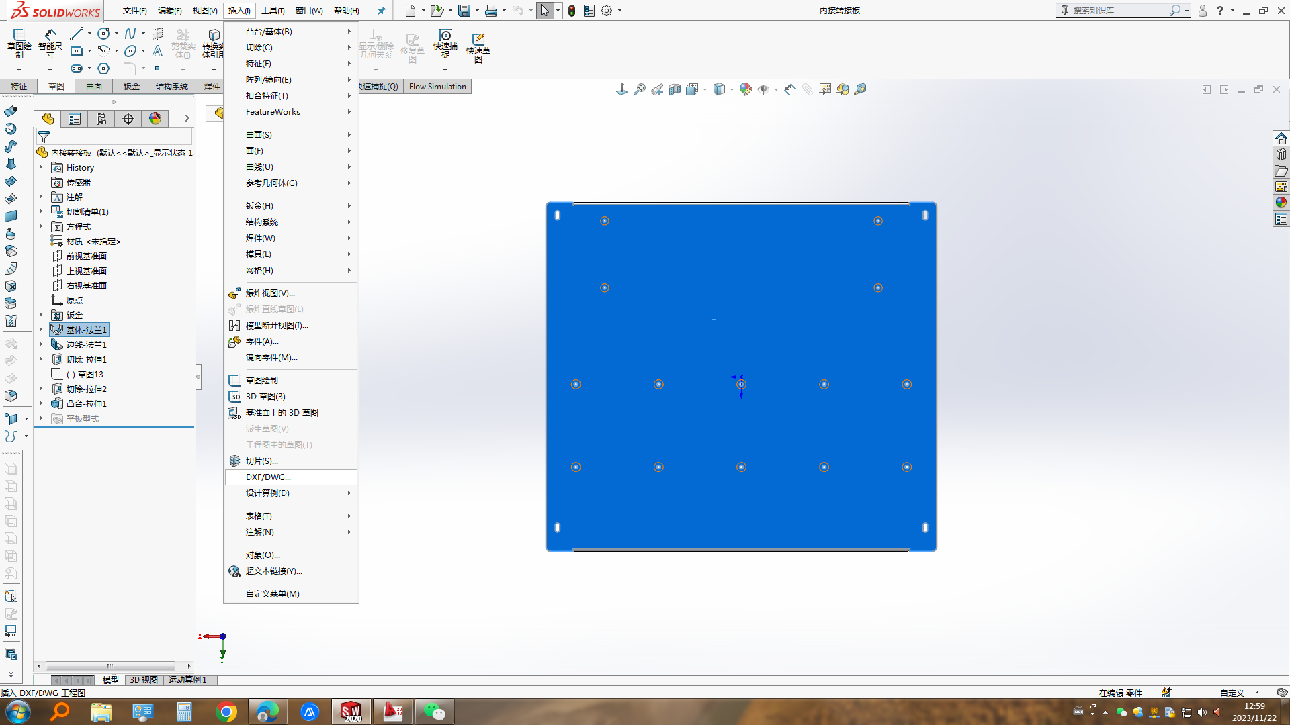Expand the 凸台-拉伸1 feature node
Image resolution: width=1290 pixels, height=725 pixels.
pyautogui.click(x=41, y=403)
